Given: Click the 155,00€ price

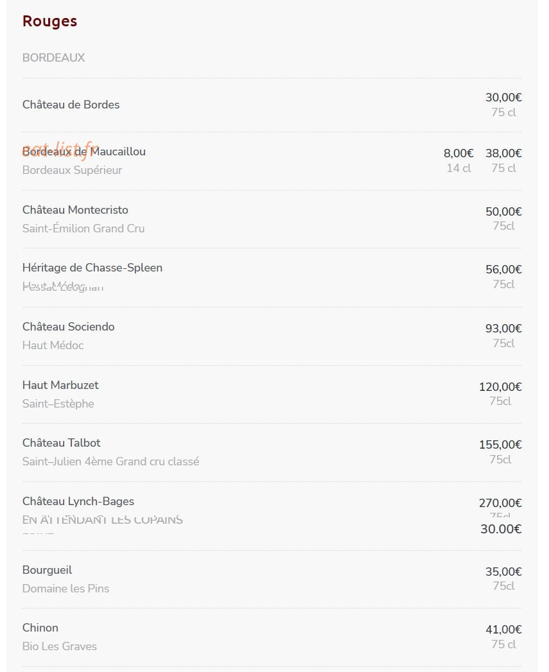Looking at the screenshot, I should (x=500, y=444).
